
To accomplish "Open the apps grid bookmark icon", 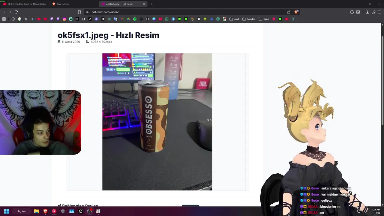I will click(4, 19).
